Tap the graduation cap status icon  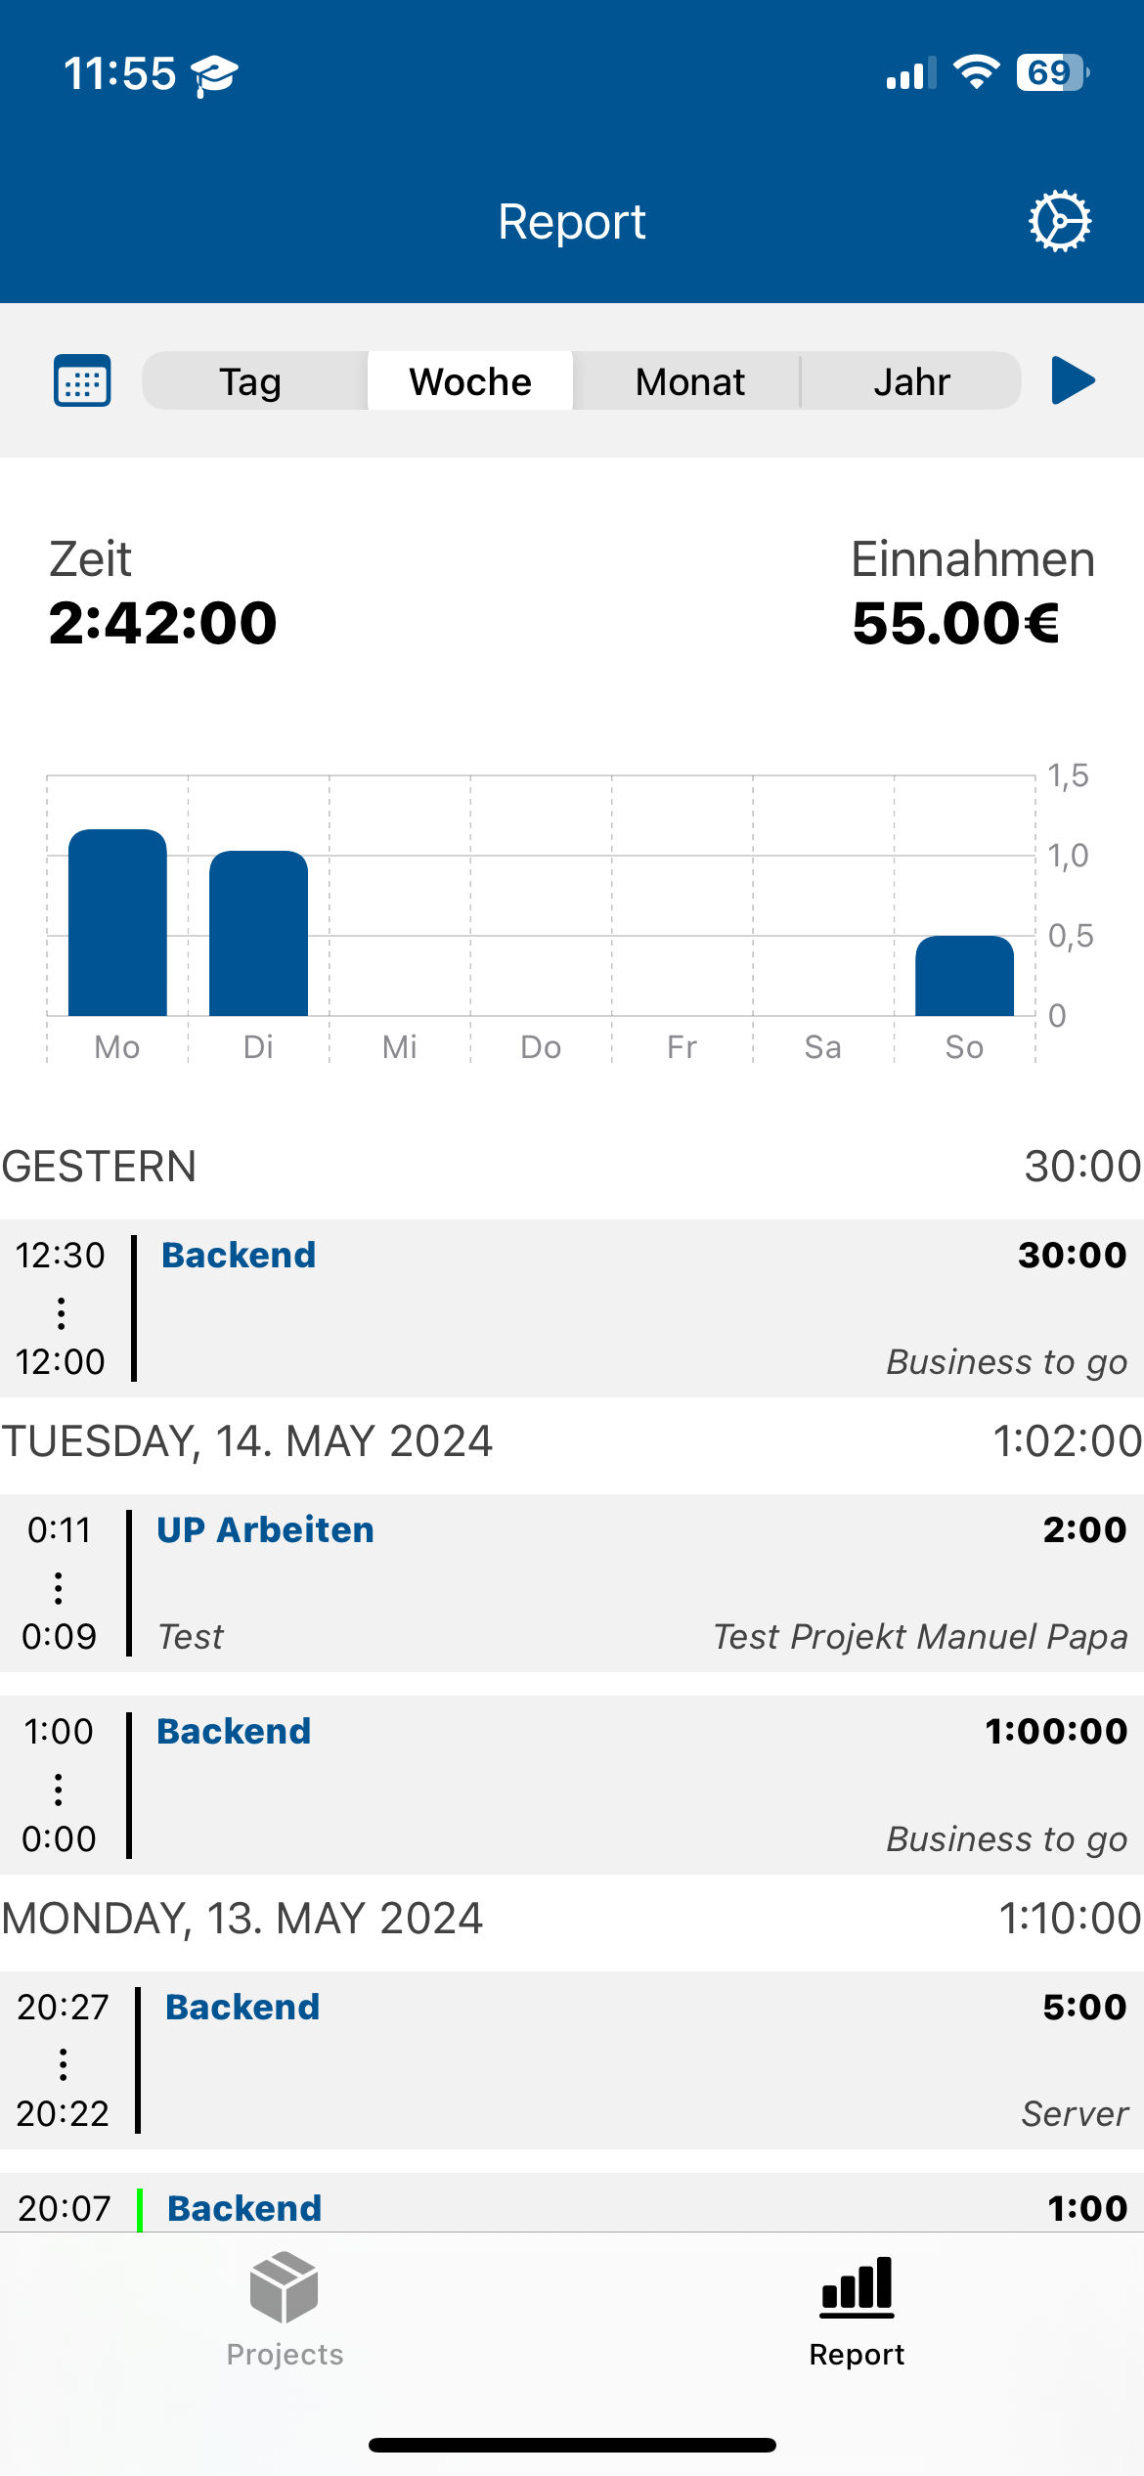coord(214,75)
